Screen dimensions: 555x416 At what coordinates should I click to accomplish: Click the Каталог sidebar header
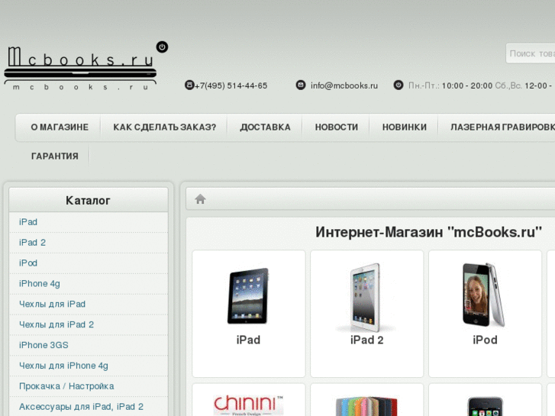pos(88,201)
